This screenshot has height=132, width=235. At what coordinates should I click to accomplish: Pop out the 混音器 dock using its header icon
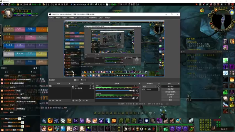pos(139,83)
